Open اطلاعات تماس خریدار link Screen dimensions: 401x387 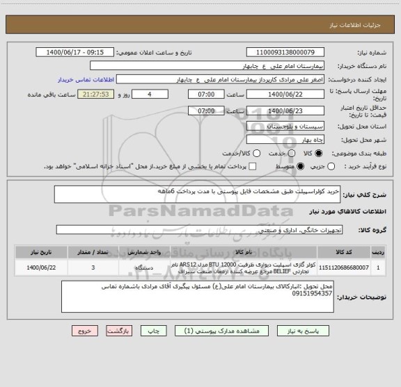coord(86,80)
